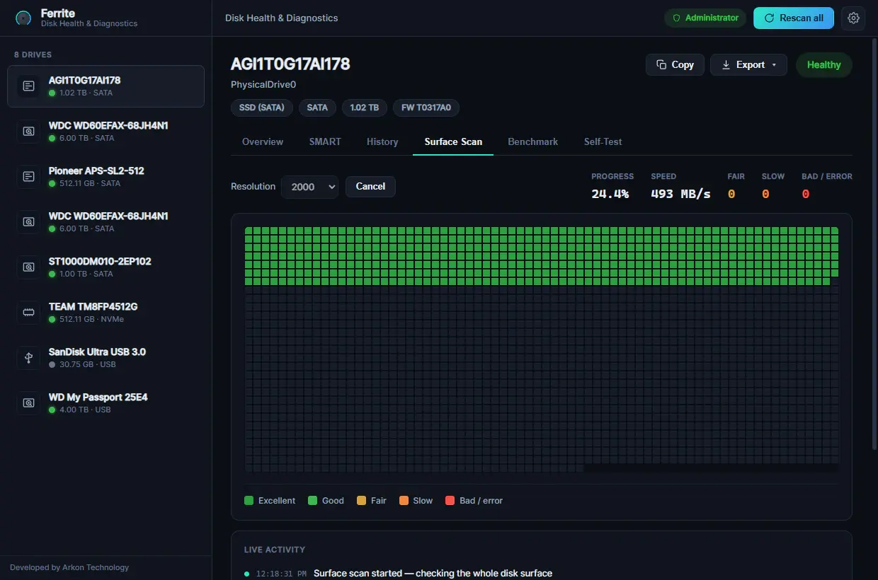Image resolution: width=878 pixels, height=580 pixels.
Task: Click the Excellent legend color swatch
Action: pos(249,501)
